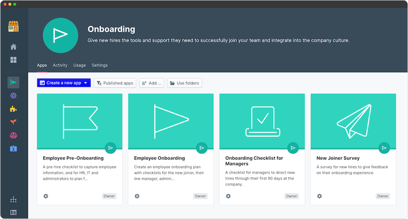Open the grid dashboard icon in sidebar
Screen dimensions: 408x219
point(14,60)
